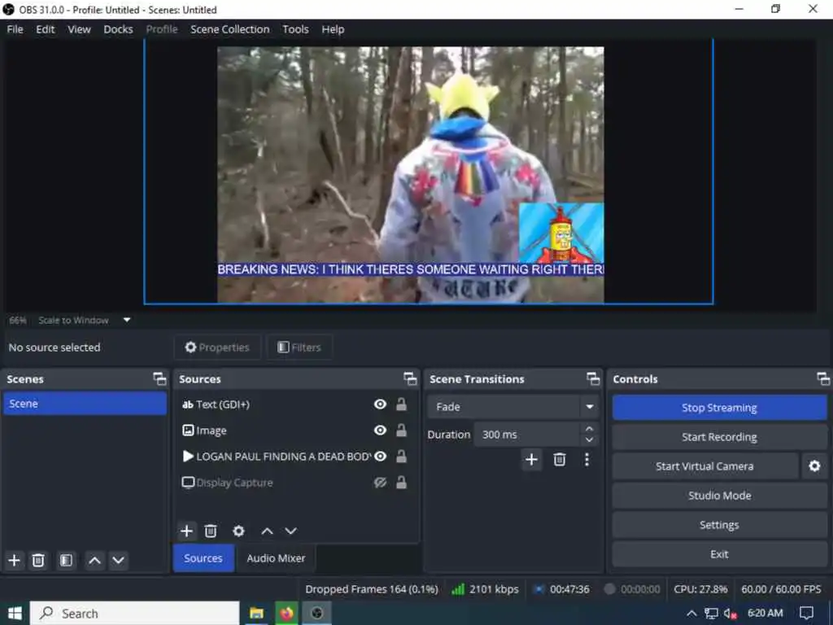Move scene down arrow

[x=119, y=560]
